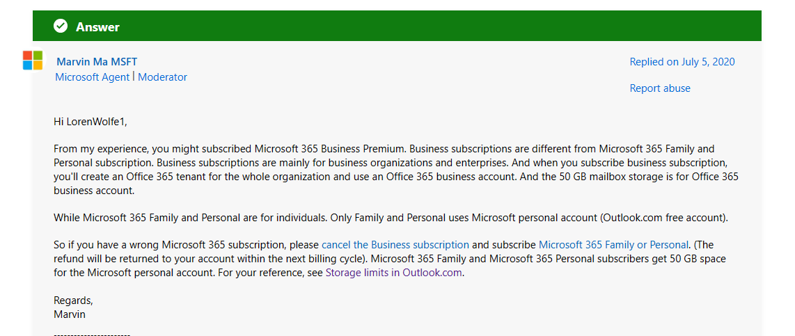Click the Microsoft Agent role link
795x336 pixels.
(93, 77)
